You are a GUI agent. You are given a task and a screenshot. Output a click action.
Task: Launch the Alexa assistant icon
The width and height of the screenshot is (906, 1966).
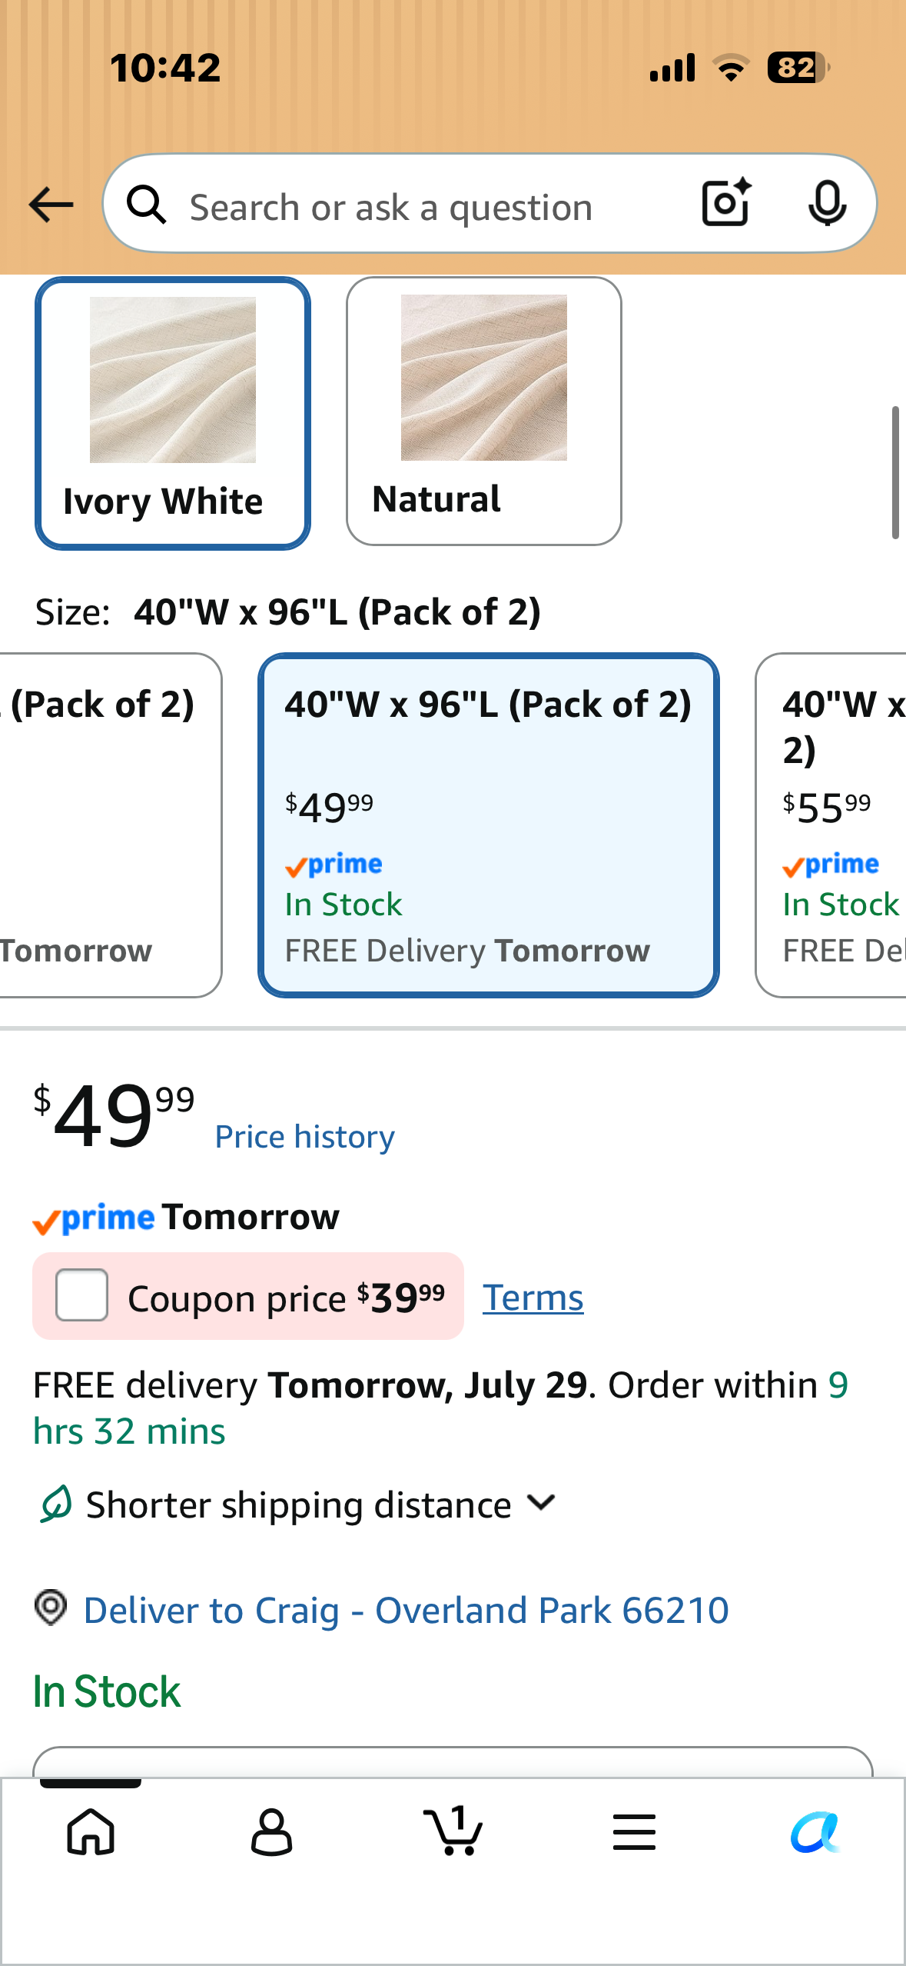click(x=815, y=1832)
